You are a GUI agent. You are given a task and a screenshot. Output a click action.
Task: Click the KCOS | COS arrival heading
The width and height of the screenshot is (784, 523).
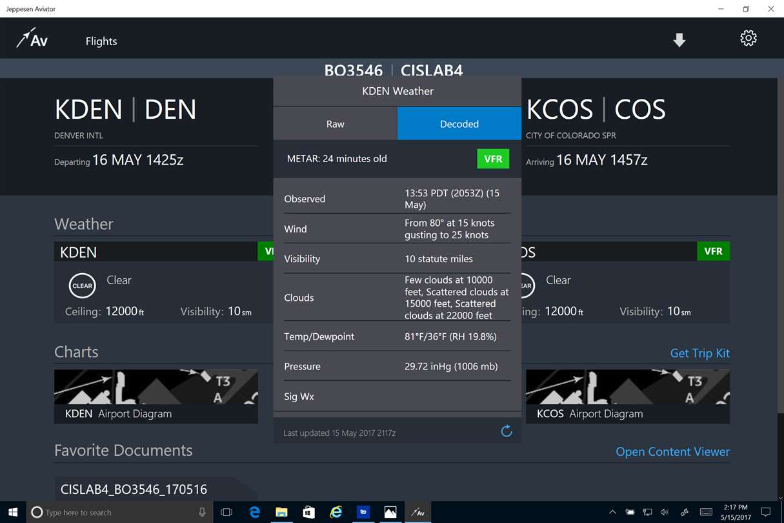(x=596, y=110)
